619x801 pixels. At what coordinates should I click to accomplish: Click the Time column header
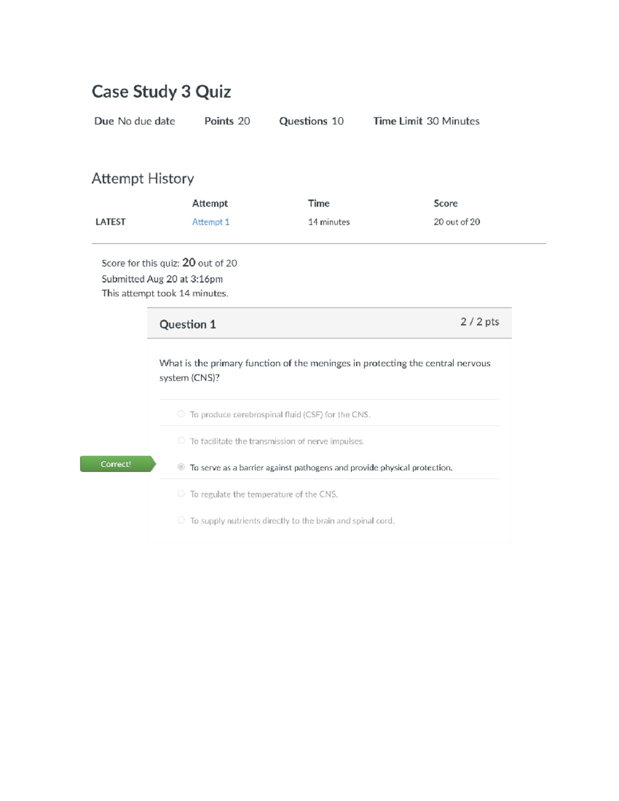[318, 203]
